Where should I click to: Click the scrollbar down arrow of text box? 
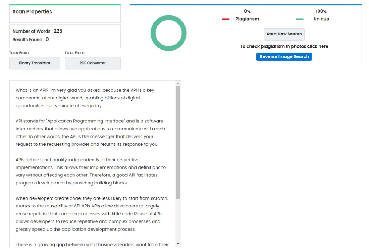click(x=178, y=244)
